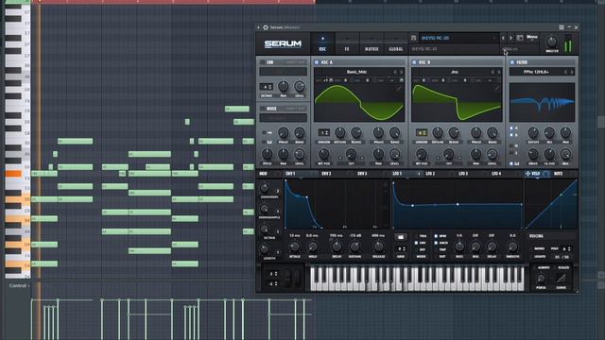The image size is (605, 340).
Task: Open the preset browser icon
Action: [520, 38]
